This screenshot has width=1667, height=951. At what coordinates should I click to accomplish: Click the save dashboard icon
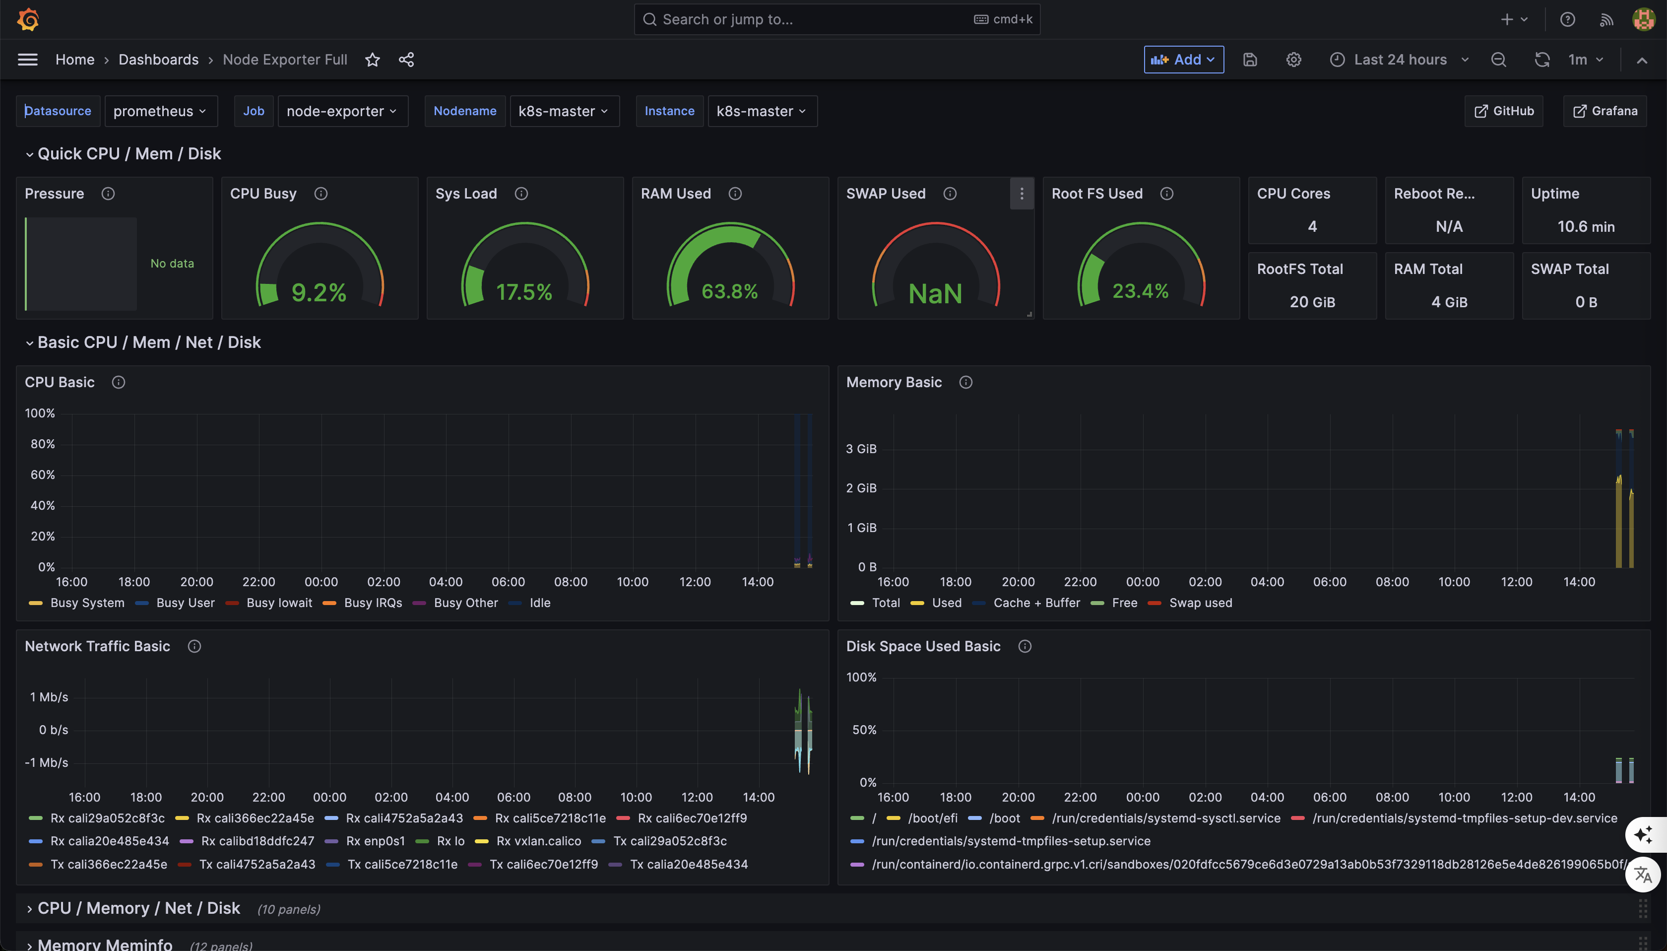[1249, 60]
